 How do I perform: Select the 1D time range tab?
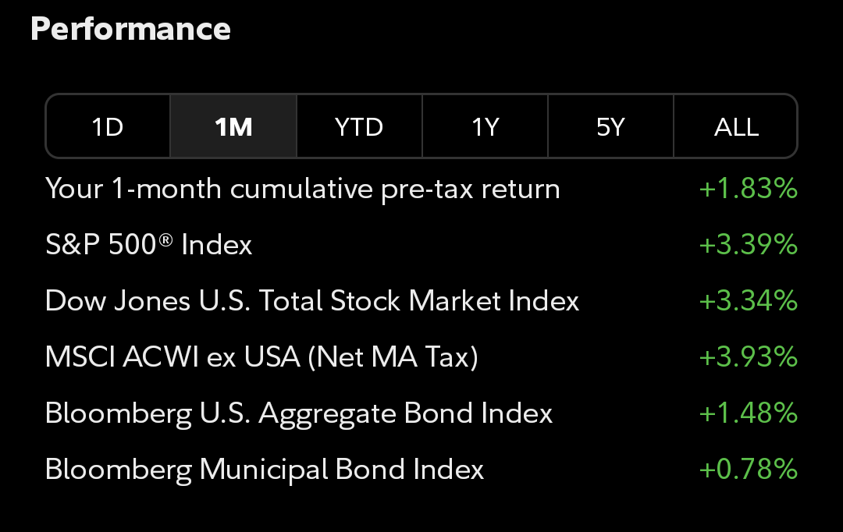point(108,127)
